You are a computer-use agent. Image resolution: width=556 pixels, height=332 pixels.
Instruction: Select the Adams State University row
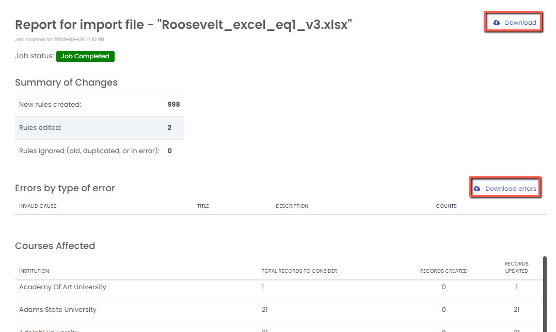point(58,310)
